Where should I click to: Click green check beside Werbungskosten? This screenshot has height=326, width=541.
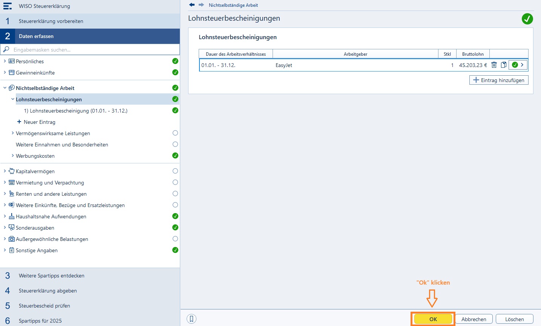coord(175,155)
